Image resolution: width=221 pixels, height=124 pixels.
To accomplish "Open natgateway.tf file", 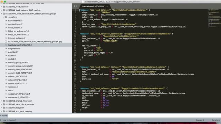I will tap(14, 49).
